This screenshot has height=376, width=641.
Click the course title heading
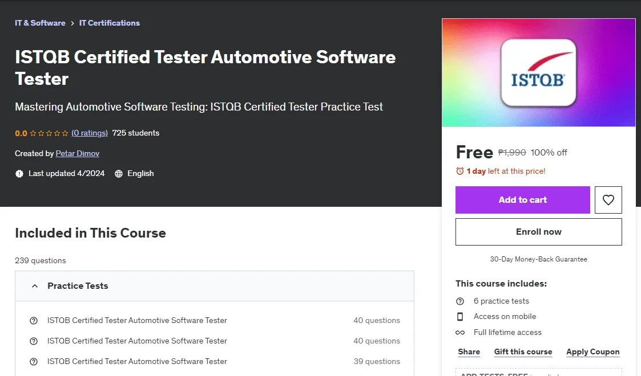pos(205,68)
